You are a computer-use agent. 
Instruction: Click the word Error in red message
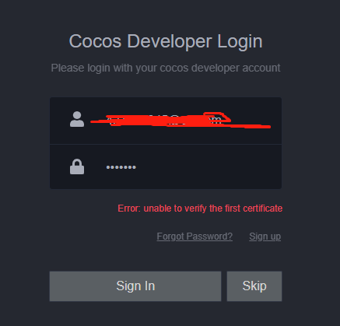[129, 209]
